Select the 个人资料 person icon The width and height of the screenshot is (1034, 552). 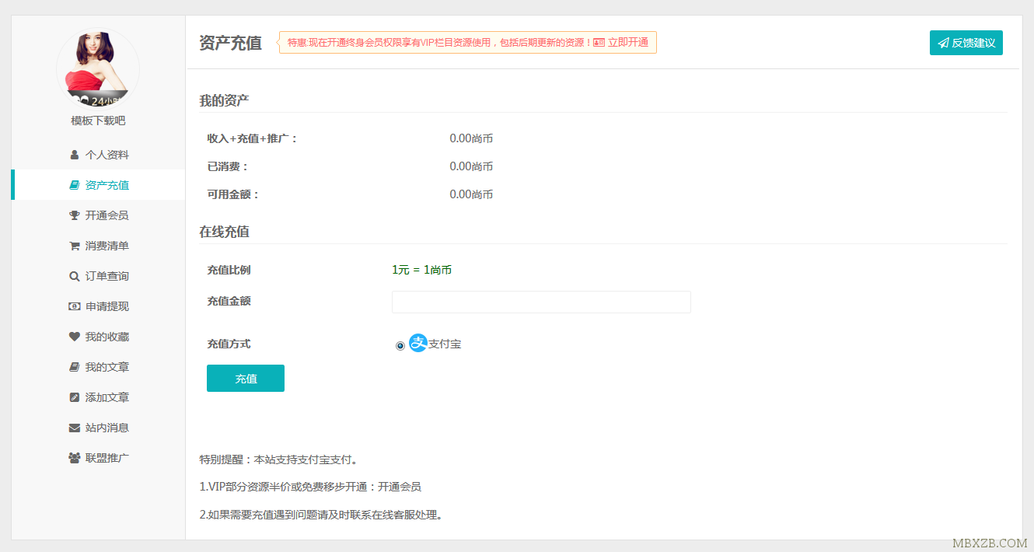73,154
